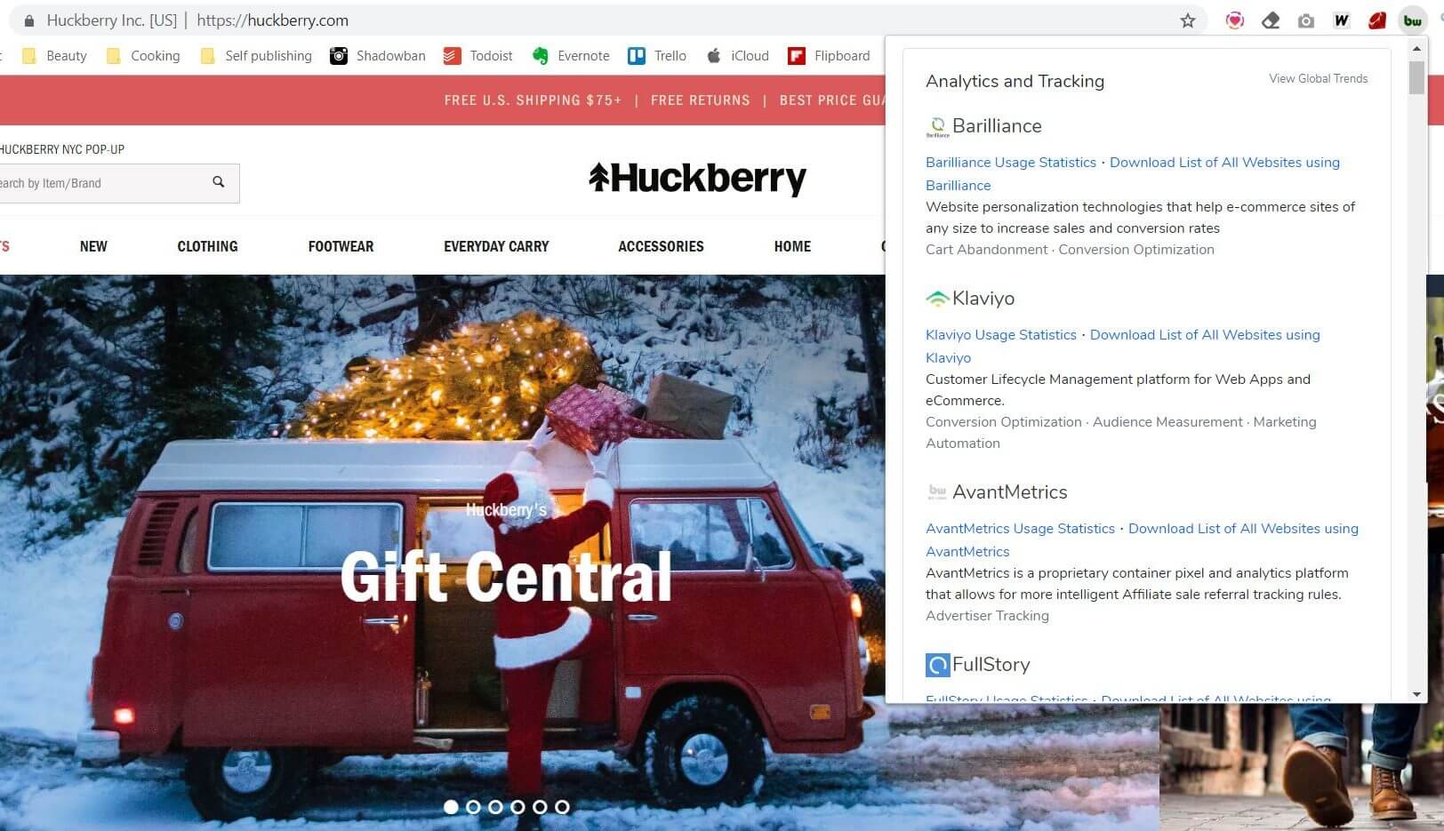This screenshot has height=831, width=1444.
Task: Open the Evernote bookmark
Action: [571, 56]
